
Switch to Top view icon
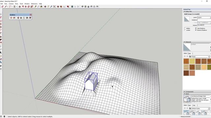(85, 7)
